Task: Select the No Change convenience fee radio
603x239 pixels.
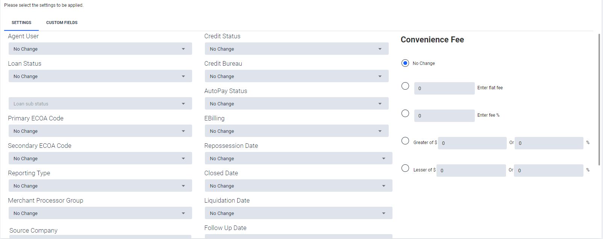Action: click(405, 63)
